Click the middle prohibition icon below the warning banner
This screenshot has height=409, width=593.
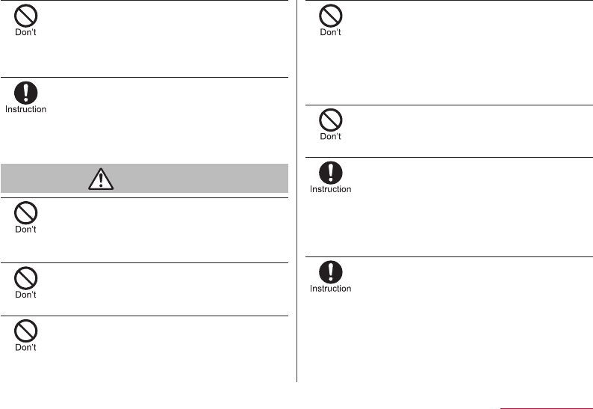tap(26, 277)
